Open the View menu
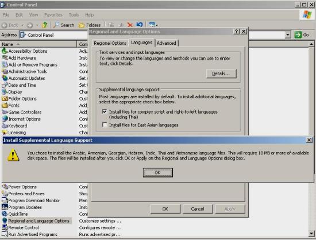 (33, 15)
